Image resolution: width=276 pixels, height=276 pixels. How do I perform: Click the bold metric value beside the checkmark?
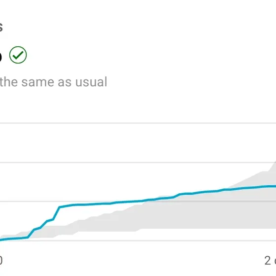pyautogui.click(x=0, y=56)
